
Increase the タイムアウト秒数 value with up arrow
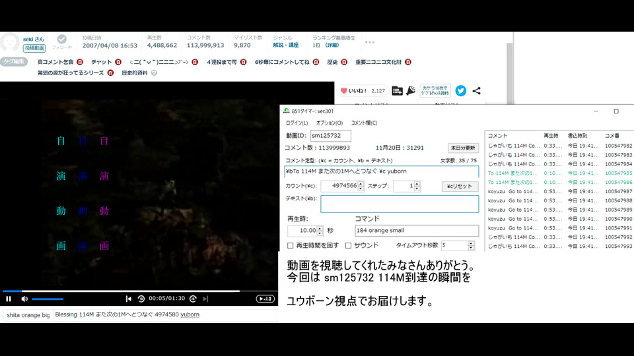click(x=471, y=243)
